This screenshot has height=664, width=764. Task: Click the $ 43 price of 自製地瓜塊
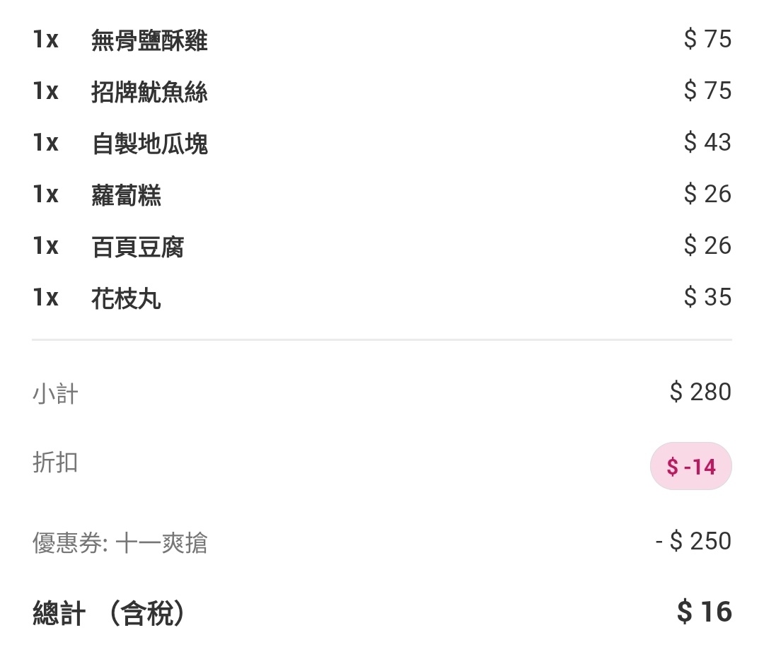point(707,143)
